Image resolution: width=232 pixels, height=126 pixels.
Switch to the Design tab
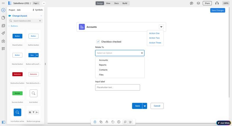click(100, 3)
